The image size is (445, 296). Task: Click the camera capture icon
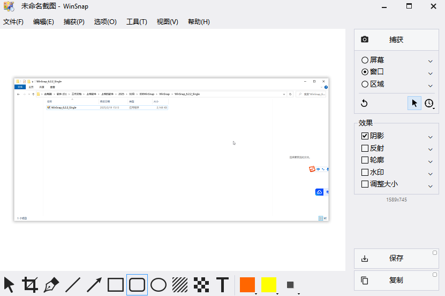[365, 40]
